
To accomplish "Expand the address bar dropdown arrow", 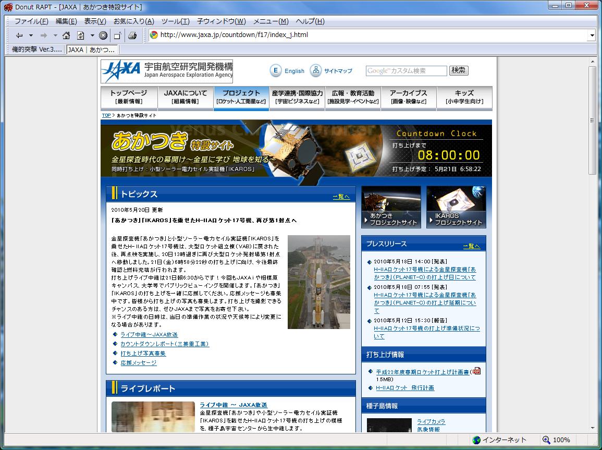I will pos(592,35).
